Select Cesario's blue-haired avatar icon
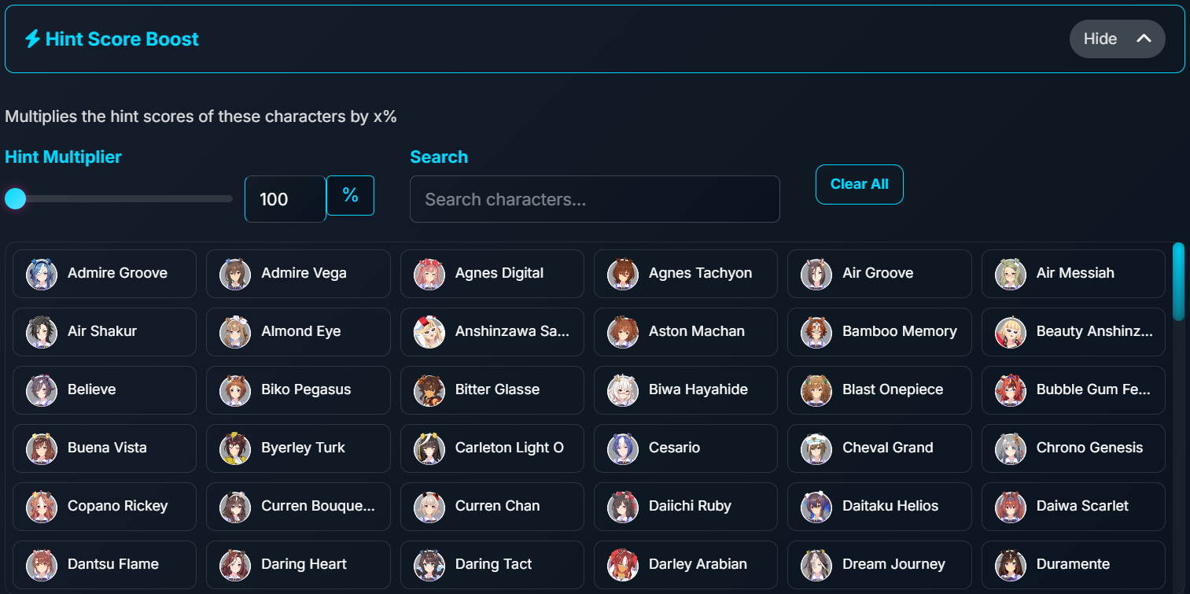1190x594 pixels. (x=623, y=448)
